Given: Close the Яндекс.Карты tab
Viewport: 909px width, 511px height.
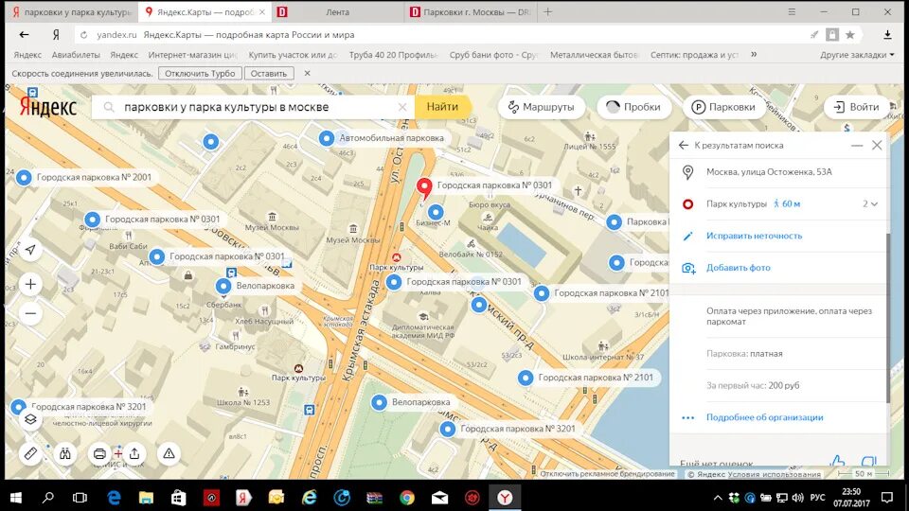Looking at the screenshot, I should (262, 11).
